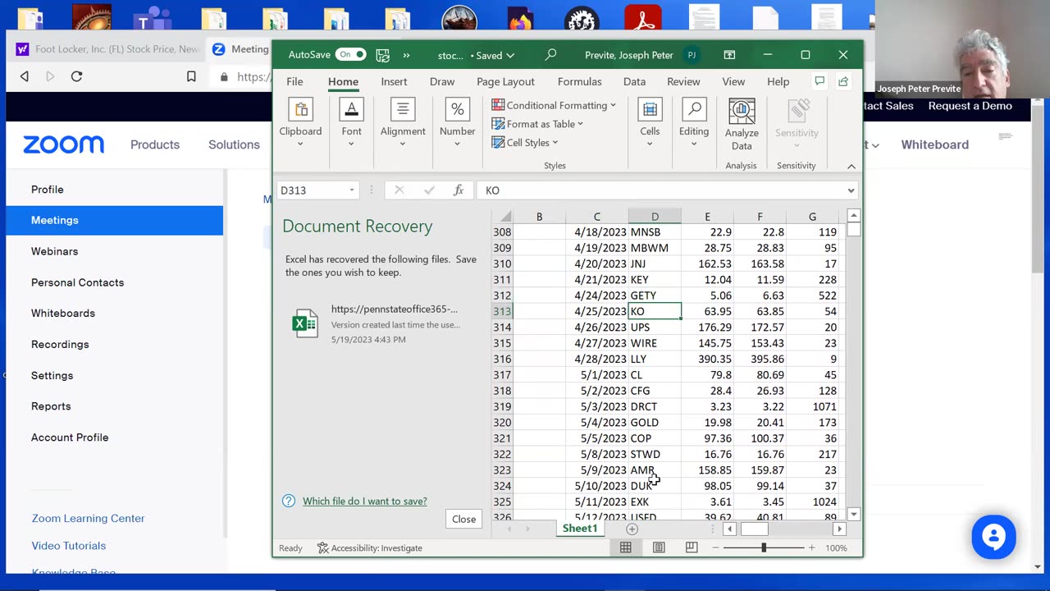The width and height of the screenshot is (1050, 591).
Task: Click the horizontal scrollbar right arrow
Action: [x=838, y=529]
